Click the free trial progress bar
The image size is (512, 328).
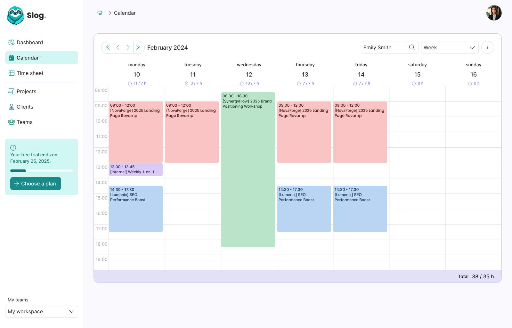pyautogui.click(x=41, y=171)
